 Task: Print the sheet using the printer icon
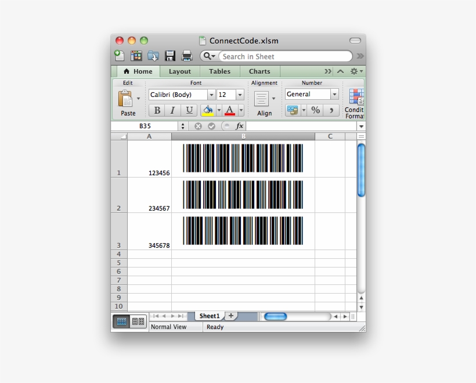click(187, 56)
